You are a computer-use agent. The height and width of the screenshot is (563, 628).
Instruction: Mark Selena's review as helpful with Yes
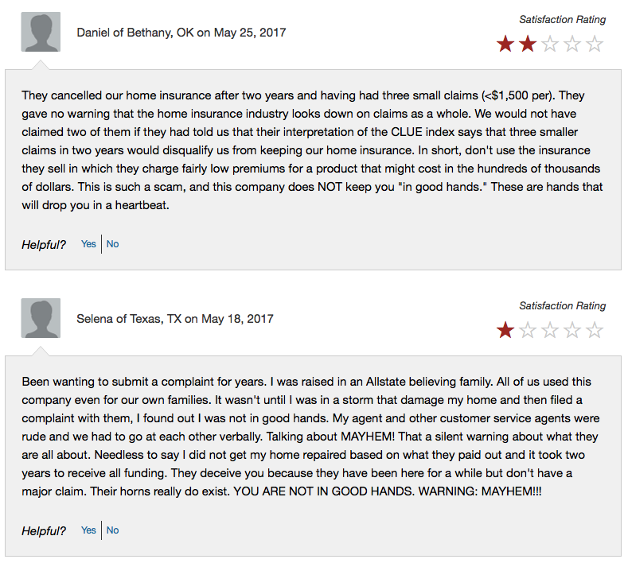pos(88,530)
